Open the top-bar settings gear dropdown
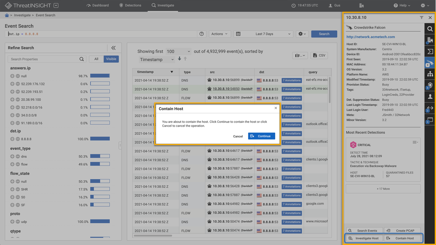Image resolution: width=436 pixels, height=245 pixels. 425,5
